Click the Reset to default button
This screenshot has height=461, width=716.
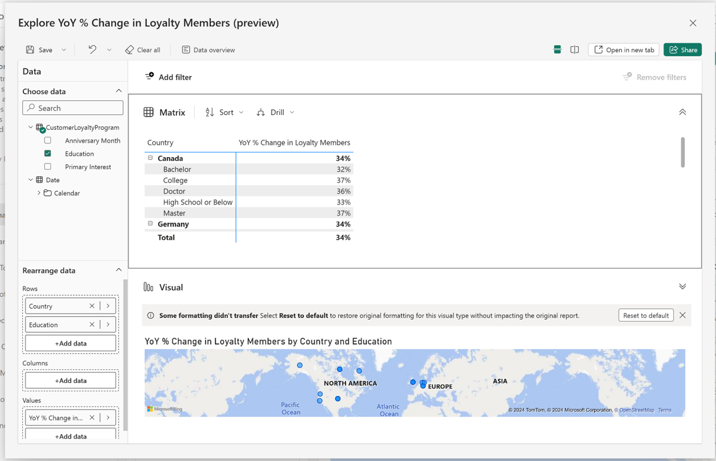click(646, 315)
